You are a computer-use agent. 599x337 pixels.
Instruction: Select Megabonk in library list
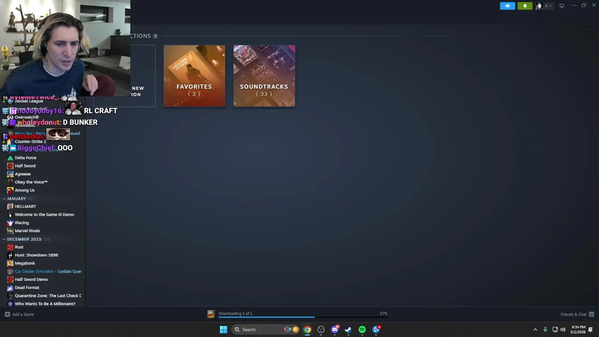tap(25, 263)
